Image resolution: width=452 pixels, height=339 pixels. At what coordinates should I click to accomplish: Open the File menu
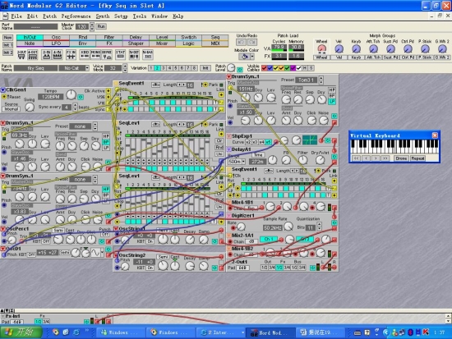tap(16, 16)
